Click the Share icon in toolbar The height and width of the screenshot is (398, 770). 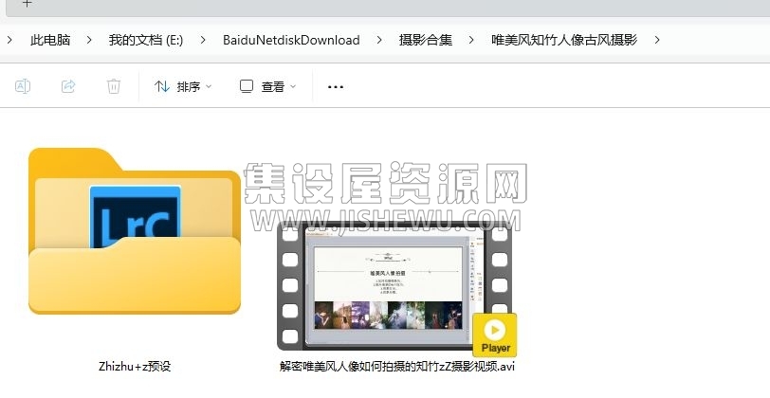click(68, 86)
